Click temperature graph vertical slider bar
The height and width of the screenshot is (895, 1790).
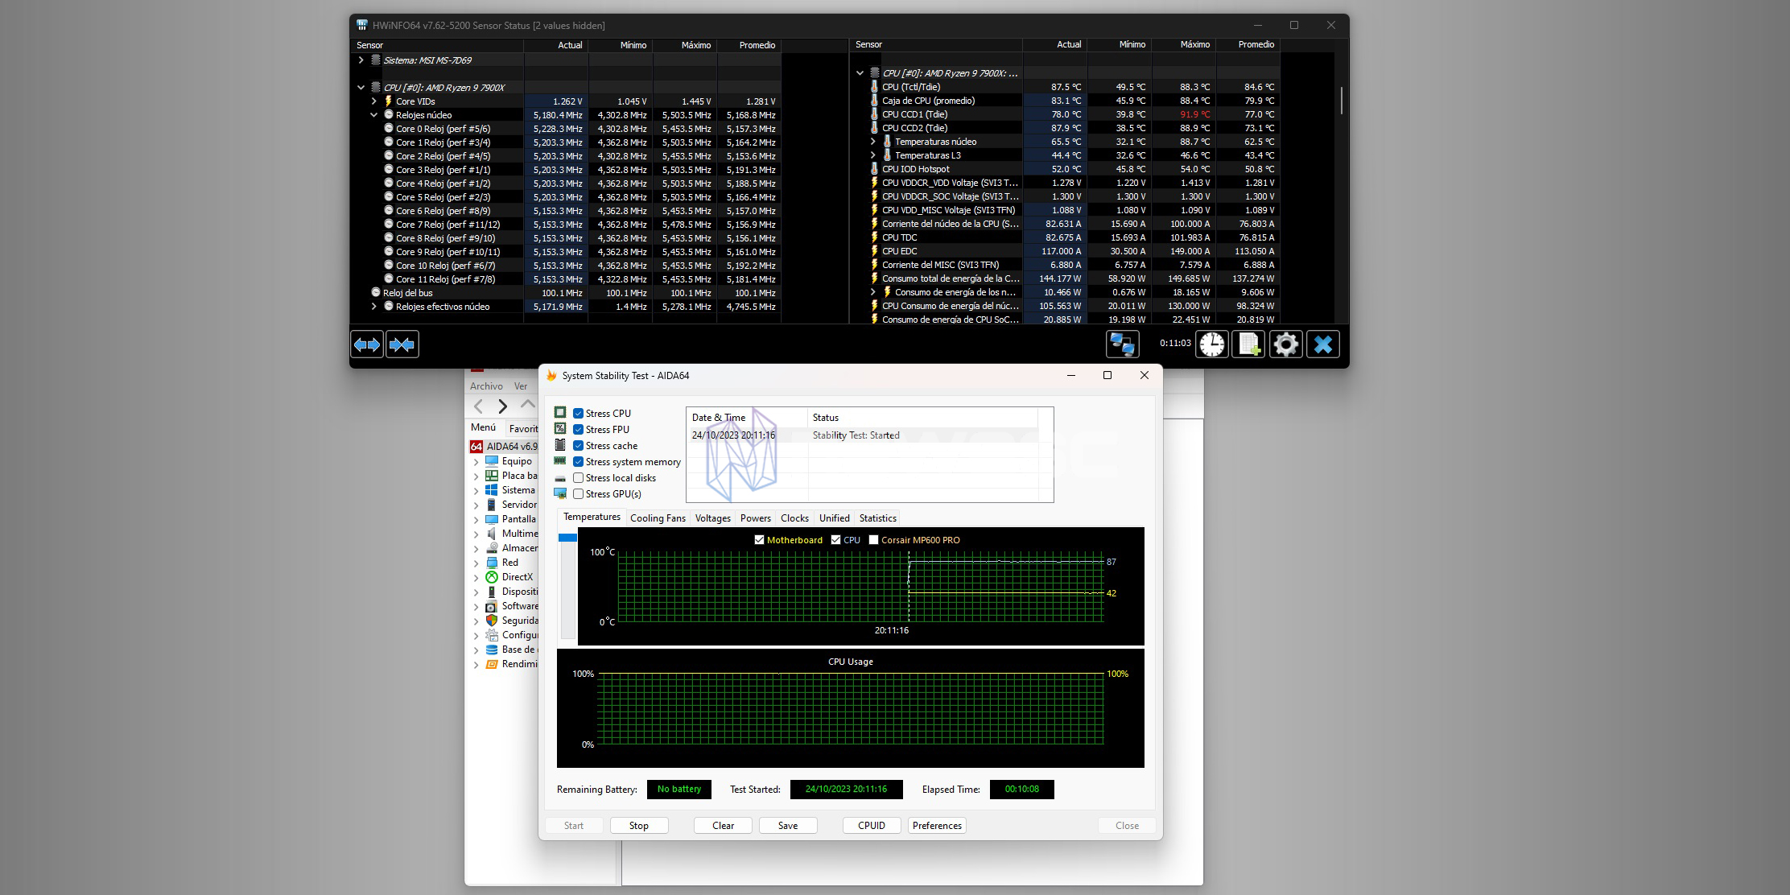[x=567, y=585]
